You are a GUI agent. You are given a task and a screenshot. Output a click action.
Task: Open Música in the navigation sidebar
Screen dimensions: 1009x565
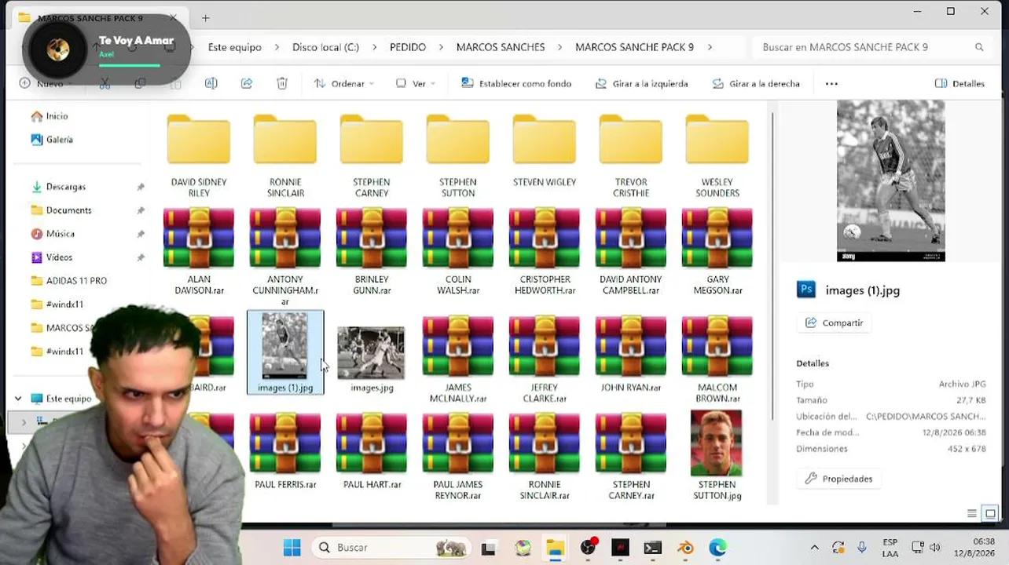53,234
